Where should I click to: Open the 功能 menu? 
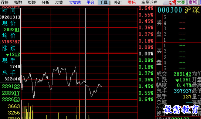(x=59, y=2)
